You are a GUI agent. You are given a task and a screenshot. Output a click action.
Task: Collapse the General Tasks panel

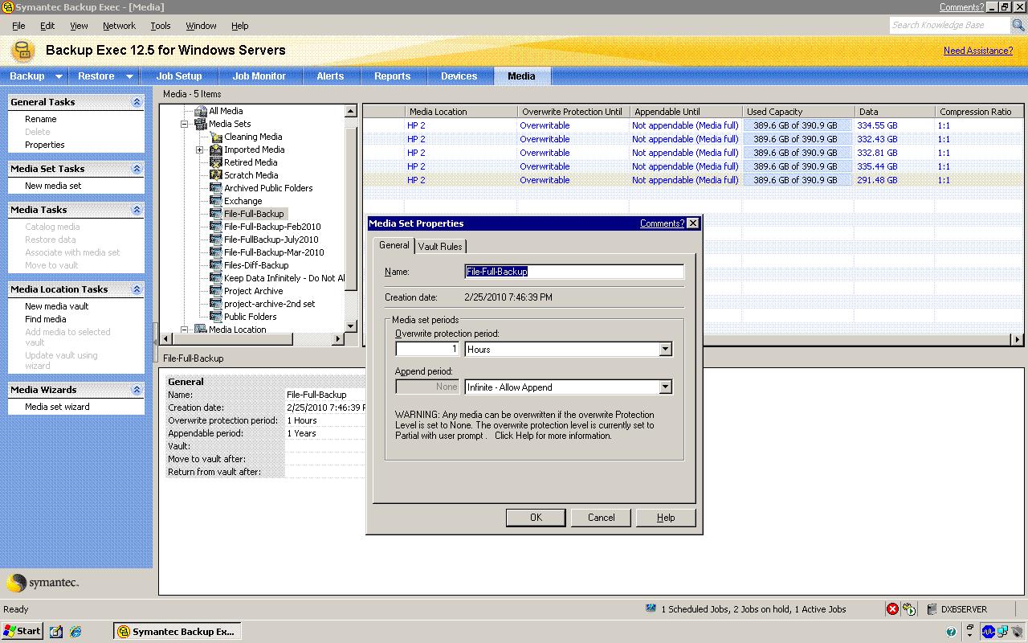(137, 102)
